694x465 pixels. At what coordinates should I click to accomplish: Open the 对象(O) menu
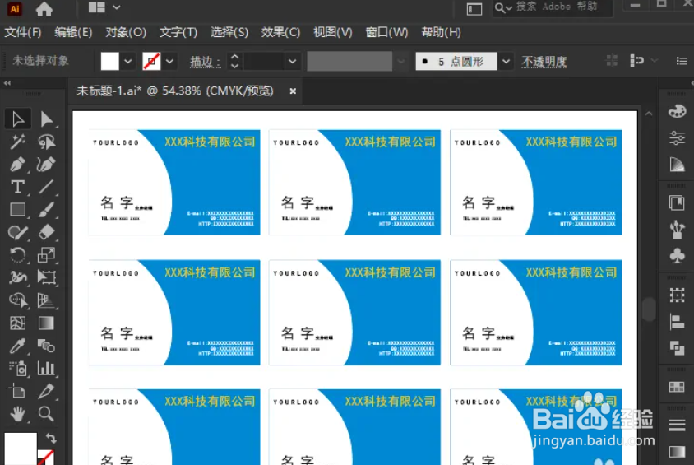pos(126,32)
